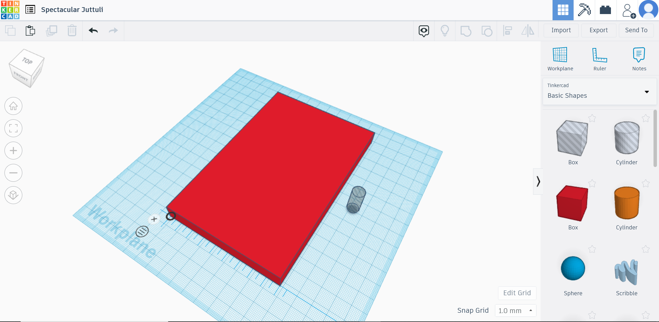Viewport: 659px width, 322px height.
Task: Click the Tinkercad logo
Action: (10, 10)
